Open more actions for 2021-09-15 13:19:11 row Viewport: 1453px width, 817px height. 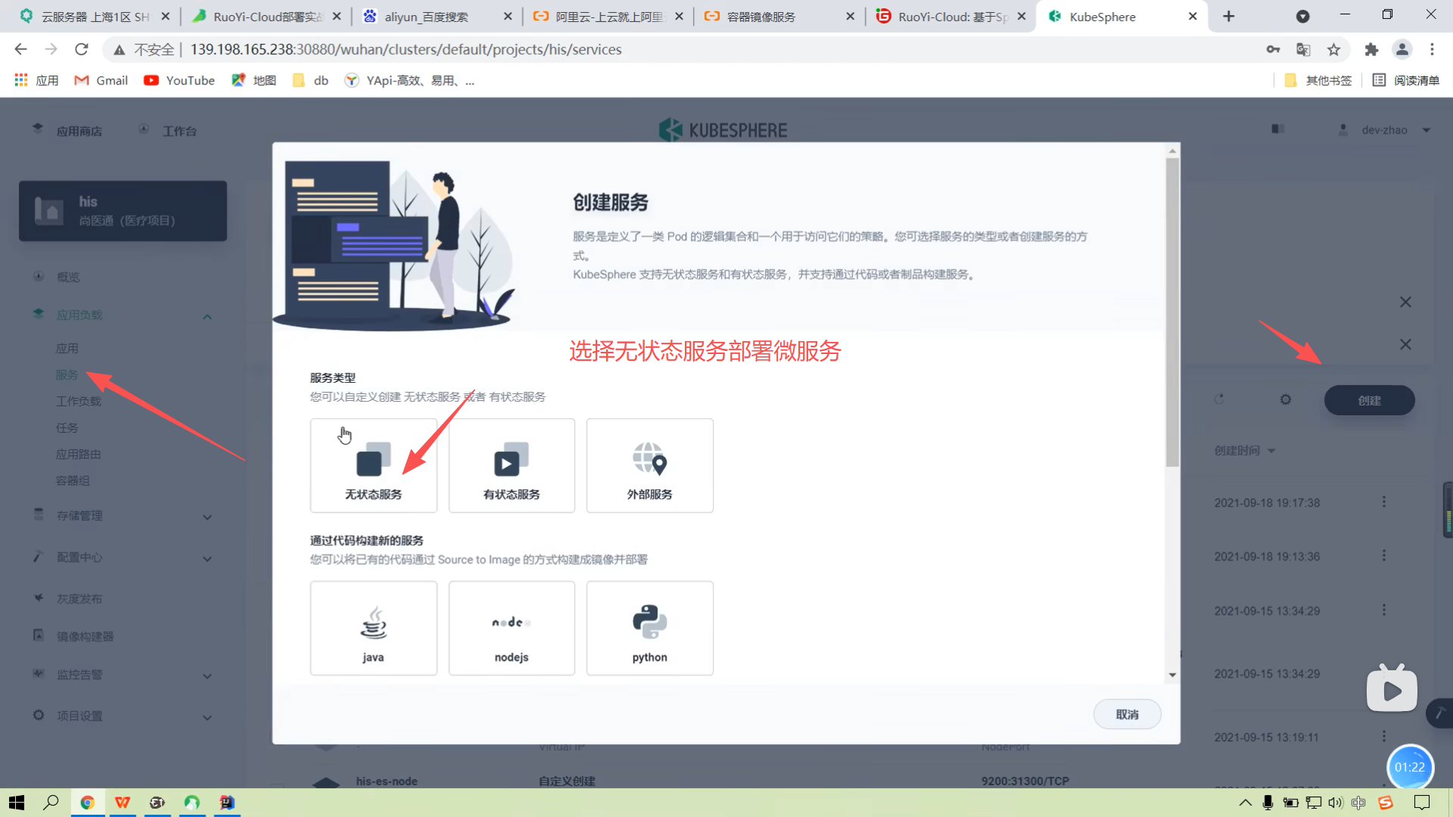1384,736
